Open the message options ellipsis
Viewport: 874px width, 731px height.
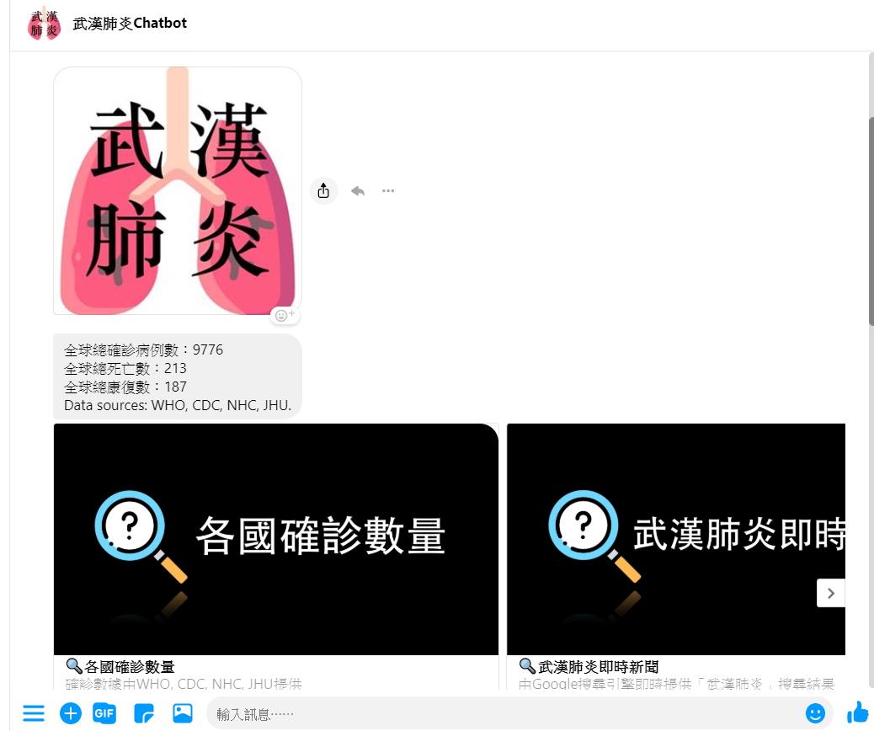(387, 190)
